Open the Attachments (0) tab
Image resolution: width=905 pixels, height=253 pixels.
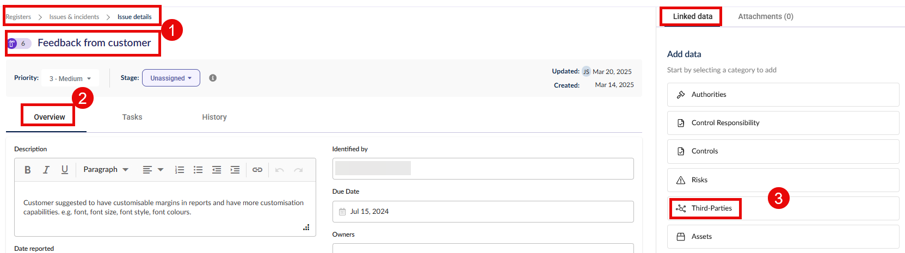coord(766,16)
